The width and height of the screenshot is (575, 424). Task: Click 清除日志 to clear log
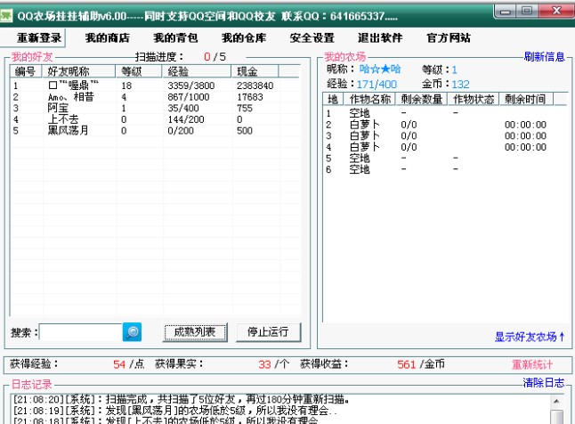click(543, 383)
